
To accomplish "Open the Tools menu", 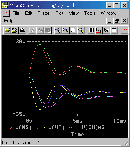I will (90, 13).
